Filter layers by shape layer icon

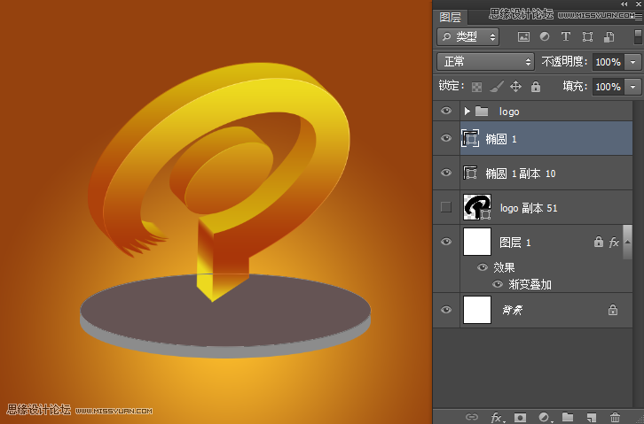coord(587,37)
